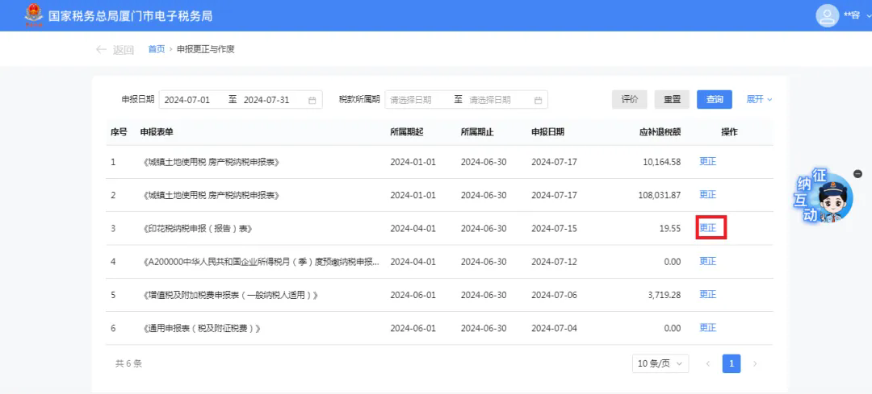Click the back arrow next to 返回
This screenshot has height=394, width=872.
pos(101,49)
